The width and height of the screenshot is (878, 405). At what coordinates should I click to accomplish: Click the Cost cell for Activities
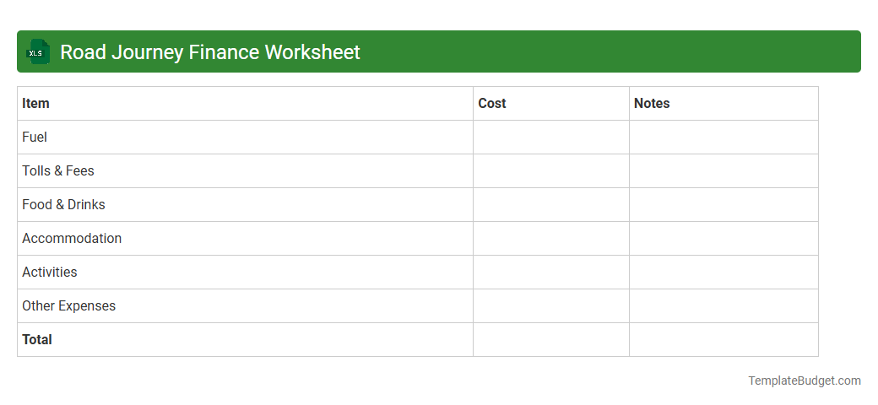pos(551,273)
